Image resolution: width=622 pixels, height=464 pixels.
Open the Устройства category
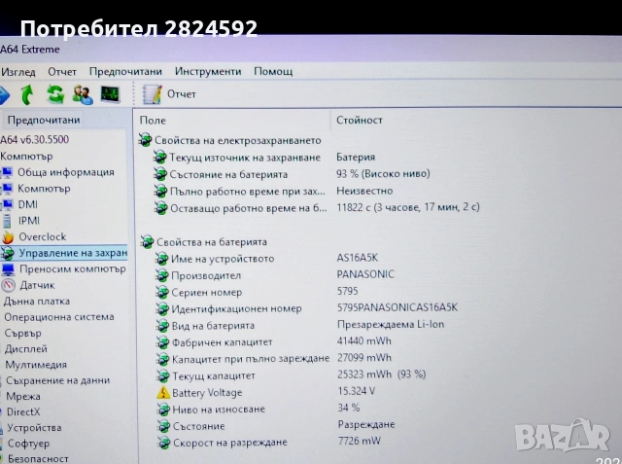tap(35, 428)
